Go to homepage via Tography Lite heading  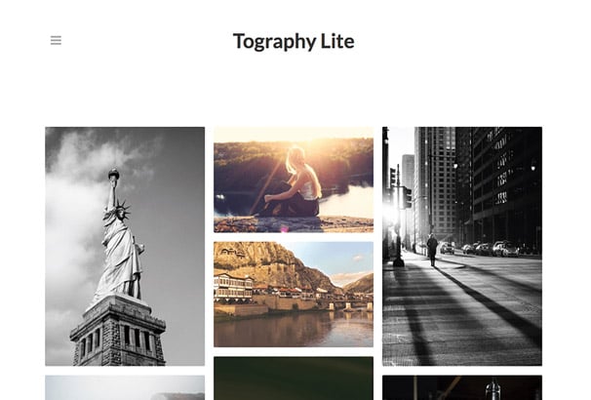pos(294,41)
